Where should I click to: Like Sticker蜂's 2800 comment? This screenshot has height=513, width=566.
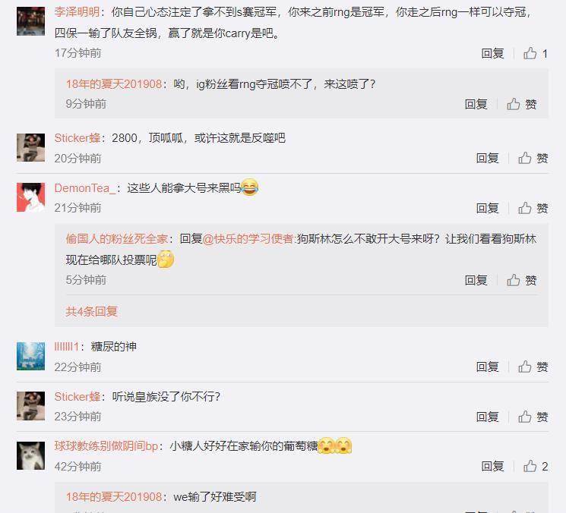coord(533,158)
